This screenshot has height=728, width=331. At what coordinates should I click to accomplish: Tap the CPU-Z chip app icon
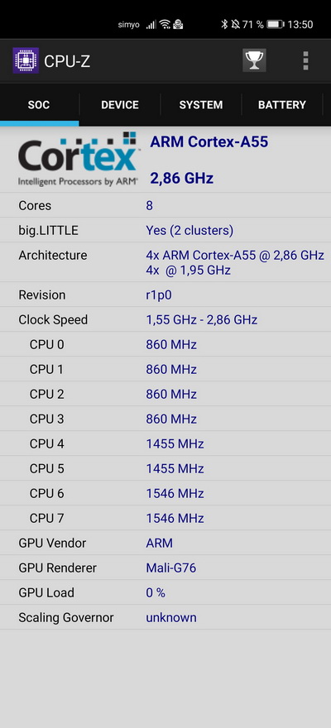point(26,60)
